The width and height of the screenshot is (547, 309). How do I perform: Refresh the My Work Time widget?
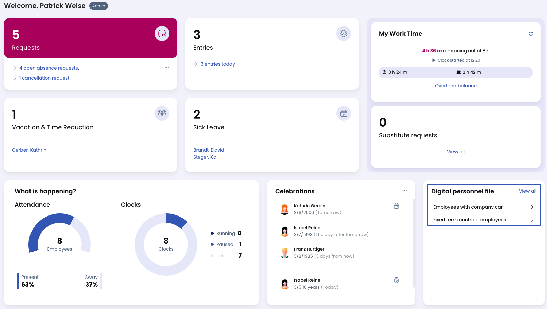[530, 34]
